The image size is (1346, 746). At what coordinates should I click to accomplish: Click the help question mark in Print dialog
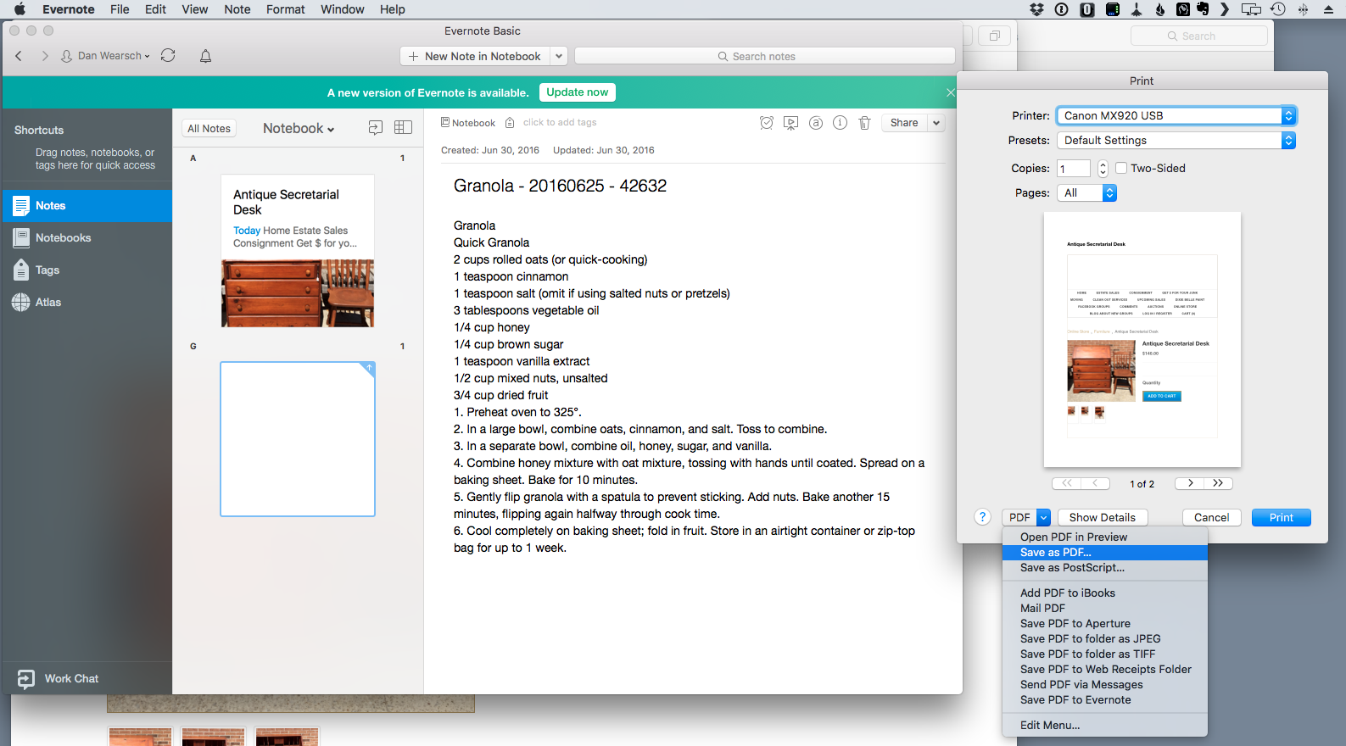coord(982,517)
